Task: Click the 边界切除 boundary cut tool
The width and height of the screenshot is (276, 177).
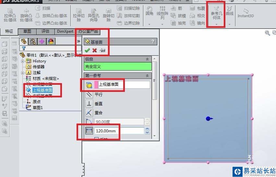Action: (x=128, y=23)
